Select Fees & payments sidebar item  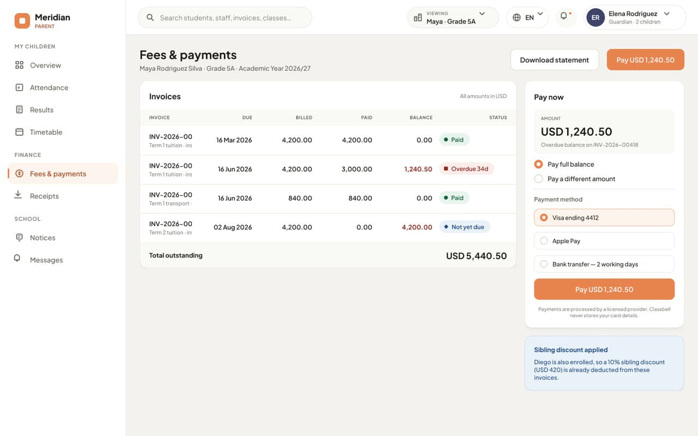[x=63, y=174]
